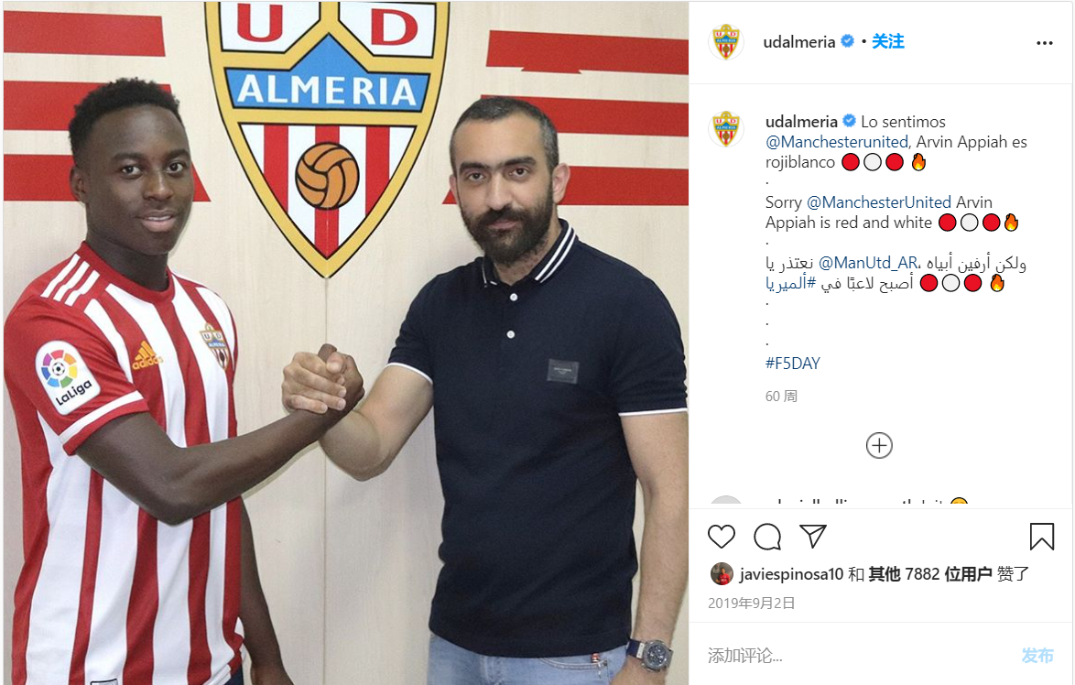The image size is (1075, 685).
Task: Share the post with the paper plane icon
Action: pos(813,537)
